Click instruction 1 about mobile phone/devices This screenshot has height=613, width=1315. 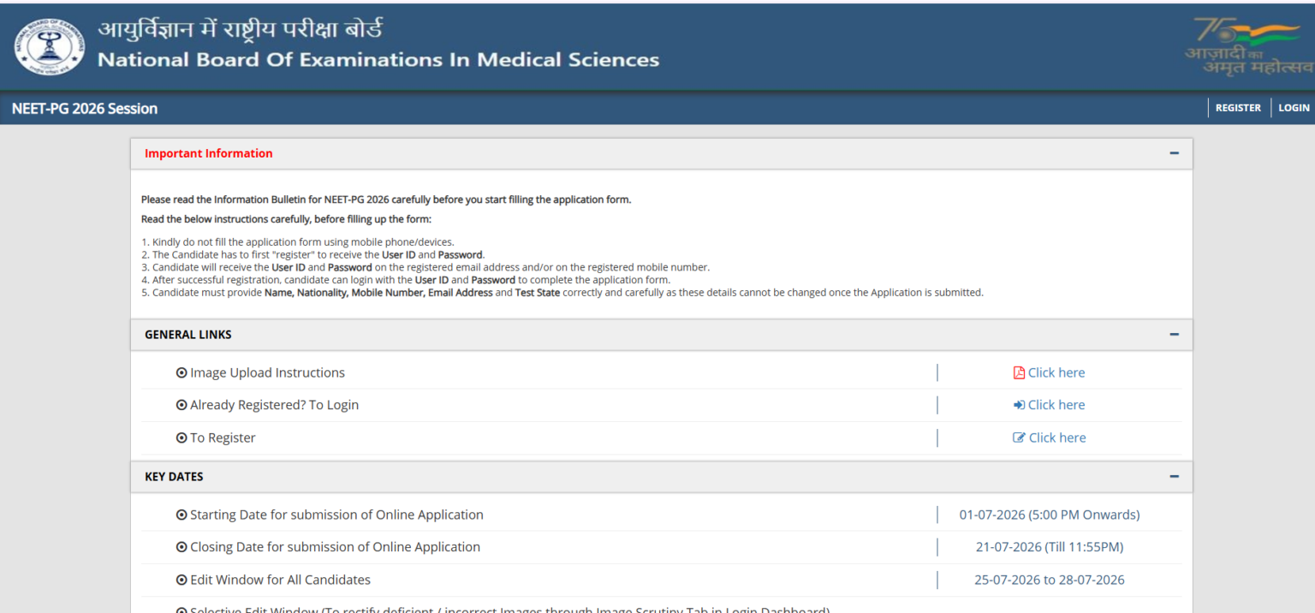point(297,242)
